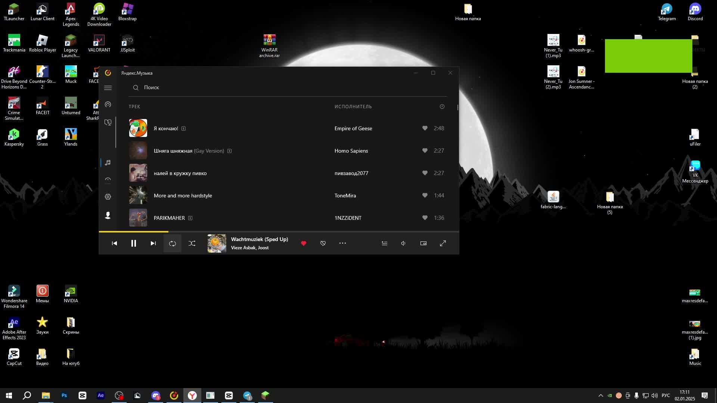The width and height of the screenshot is (717, 403).
Task: Click the track list scrollbar
Action: pos(458,107)
